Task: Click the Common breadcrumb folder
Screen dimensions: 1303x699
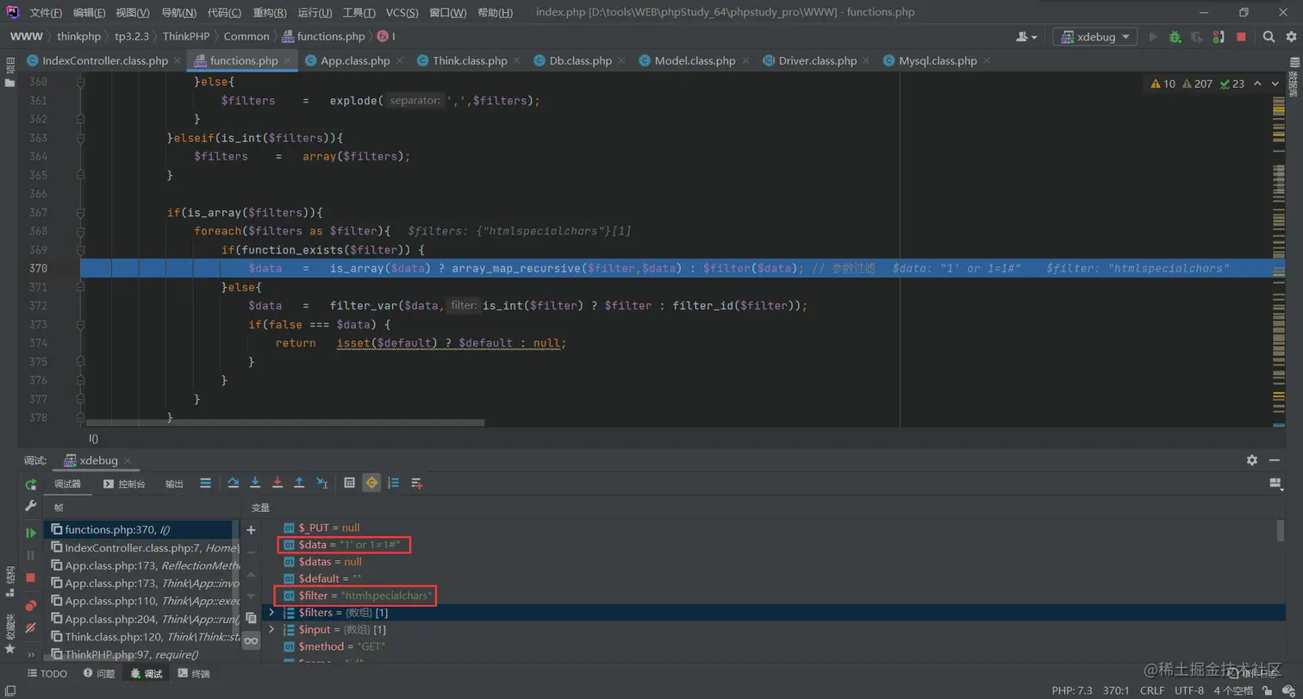Action: [246, 36]
